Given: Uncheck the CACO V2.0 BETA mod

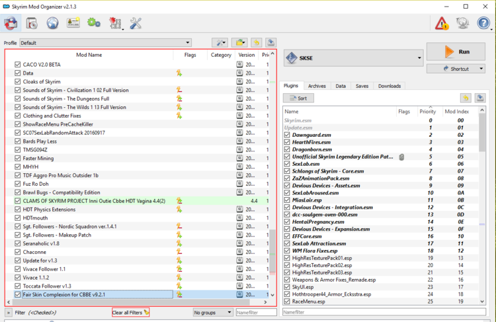Looking at the screenshot, I should pyautogui.click(x=18, y=65).
